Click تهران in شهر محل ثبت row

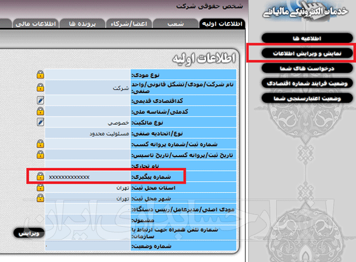123,199
